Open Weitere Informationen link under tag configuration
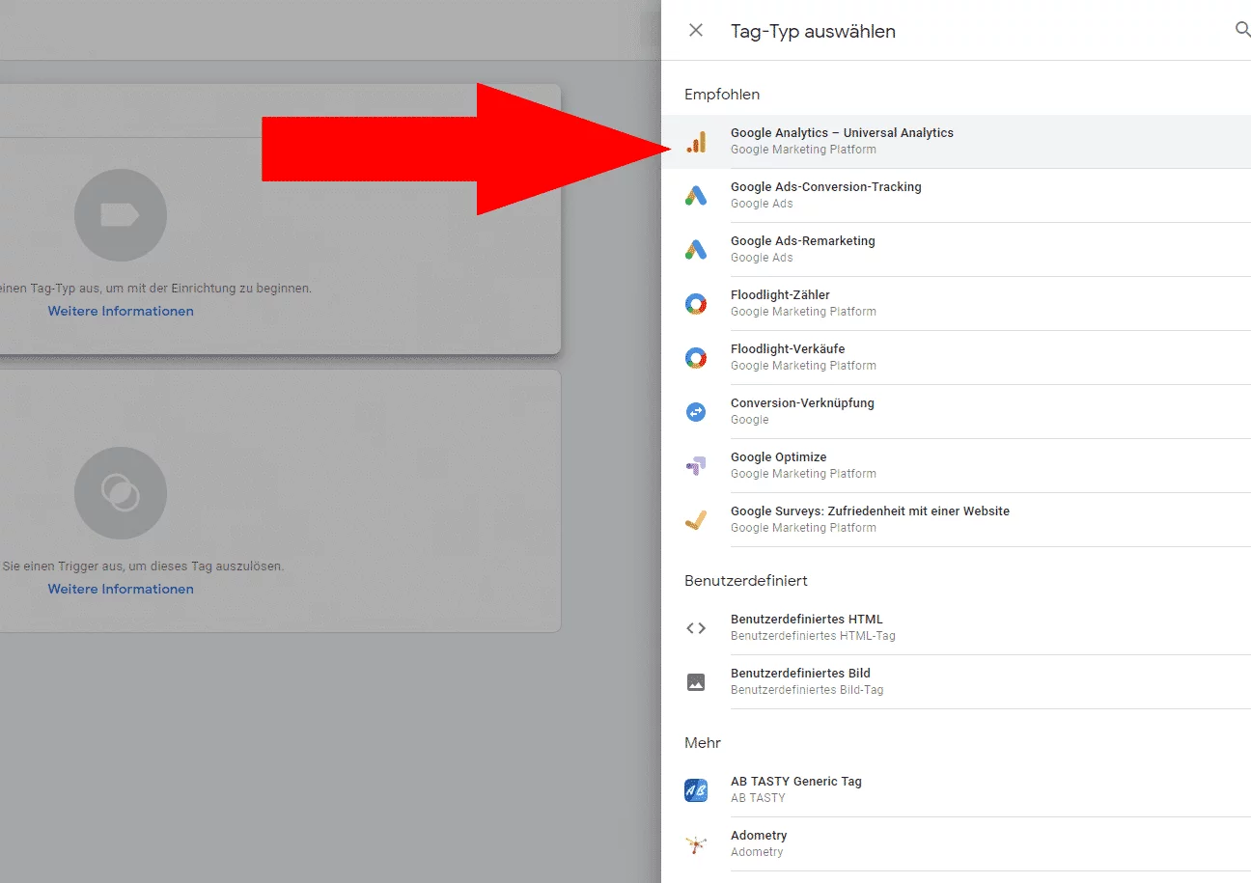The height and width of the screenshot is (883, 1251). tap(121, 311)
